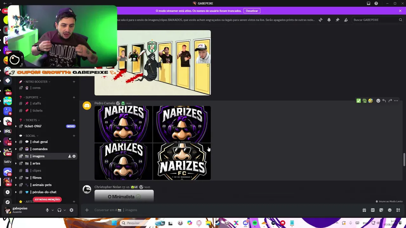
Task: Mute the microphone
Action: (47, 210)
